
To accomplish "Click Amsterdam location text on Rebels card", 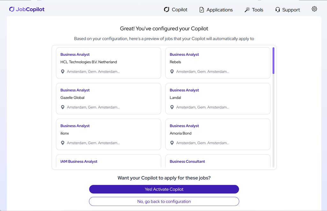I will pos(202,72).
